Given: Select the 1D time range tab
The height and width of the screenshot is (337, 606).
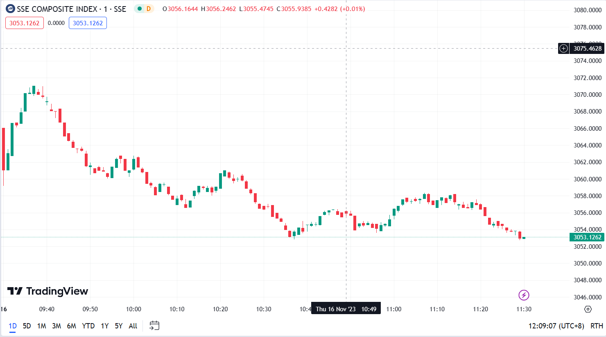Looking at the screenshot, I should pyautogui.click(x=13, y=326).
